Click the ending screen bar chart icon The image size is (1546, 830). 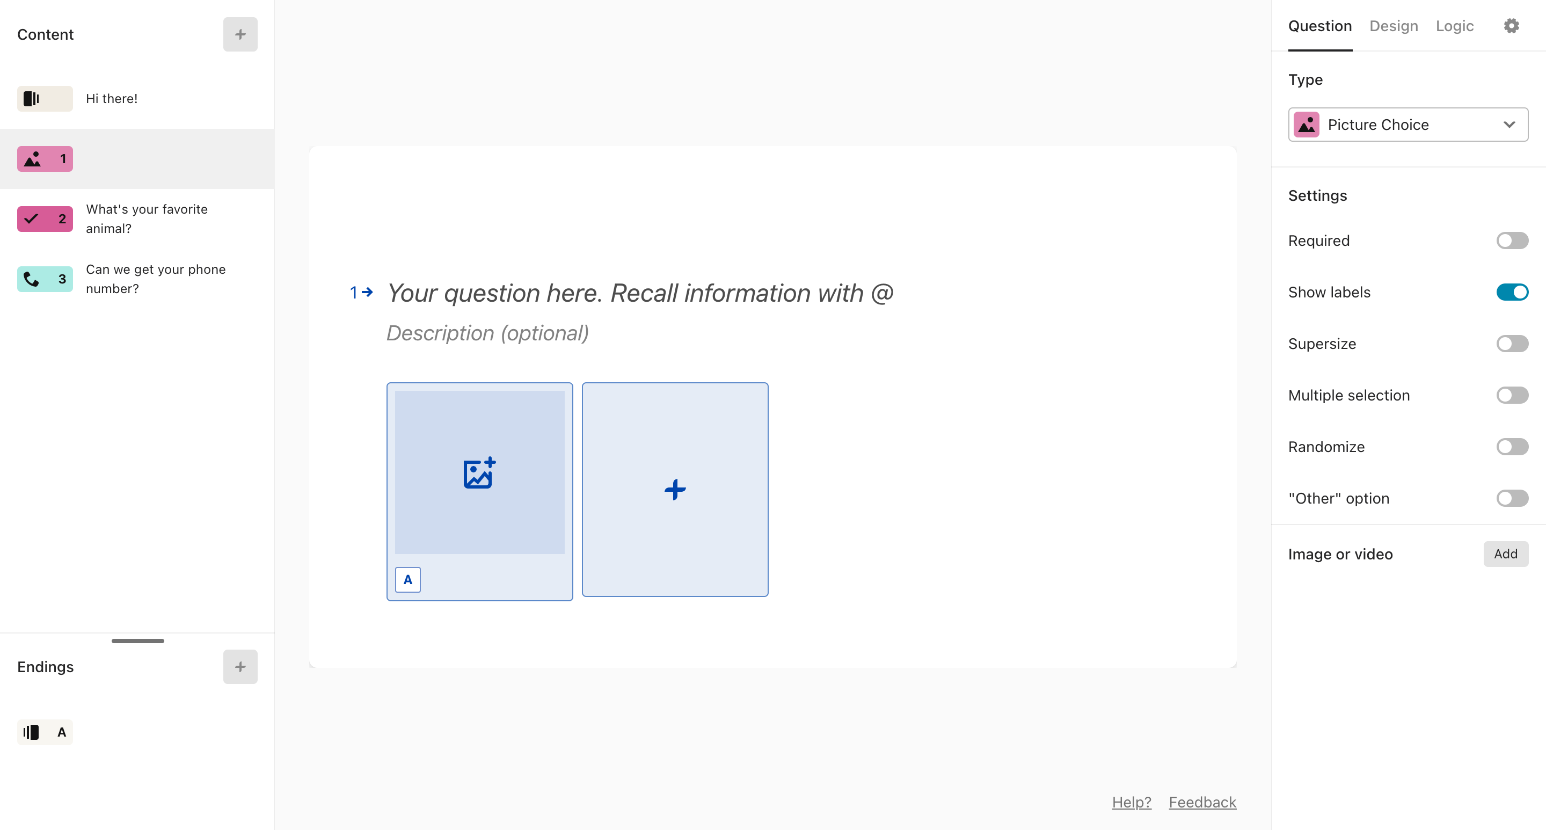click(32, 733)
